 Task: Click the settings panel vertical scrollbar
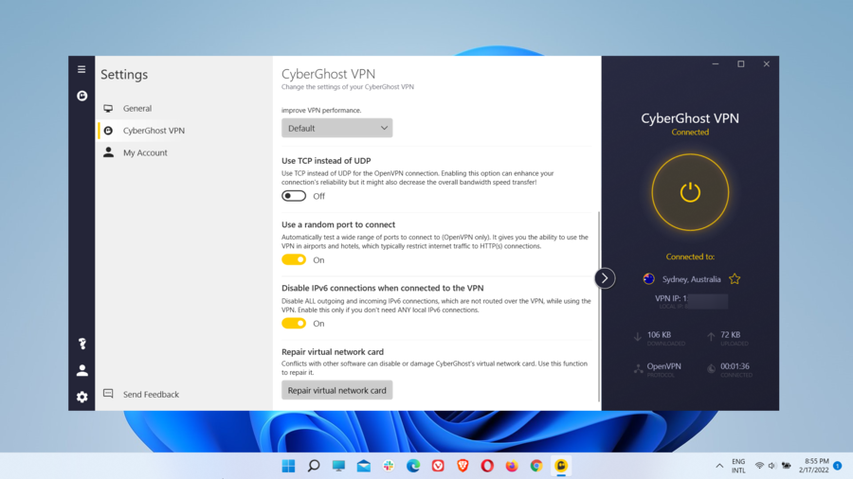(599, 303)
